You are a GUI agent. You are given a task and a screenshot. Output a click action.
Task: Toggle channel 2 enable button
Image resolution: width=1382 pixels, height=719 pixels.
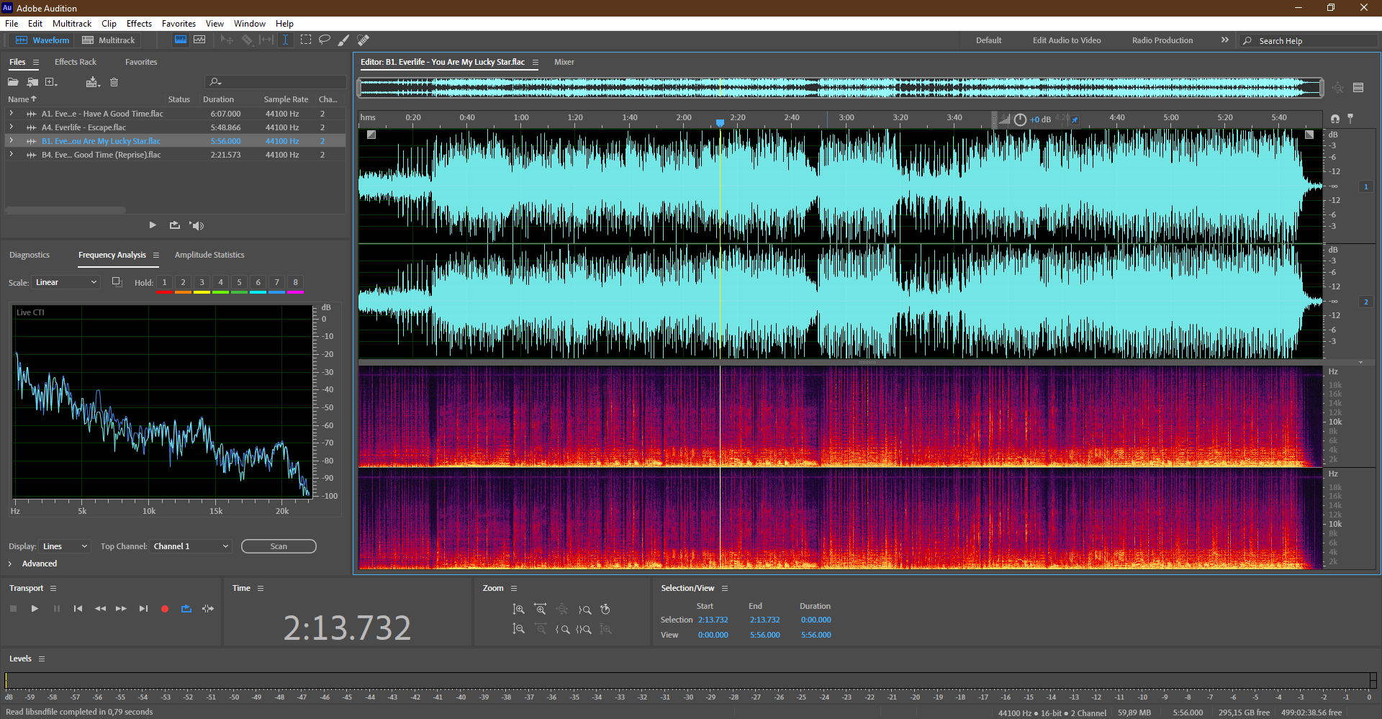pos(1365,302)
